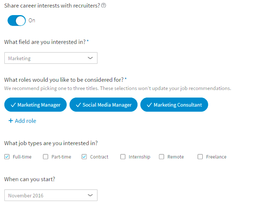Click the Add role link
The width and height of the screenshot is (256, 205).
click(23, 121)
